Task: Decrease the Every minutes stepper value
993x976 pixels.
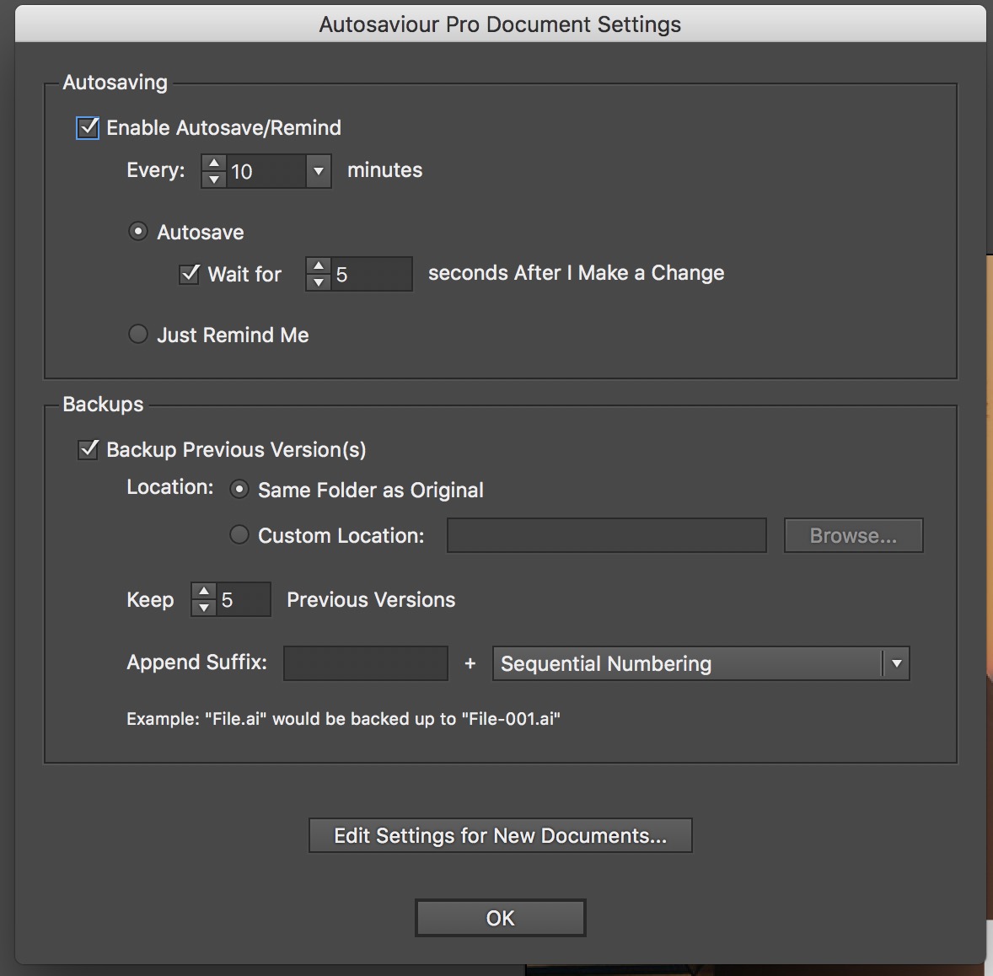Action: point(214,180)
